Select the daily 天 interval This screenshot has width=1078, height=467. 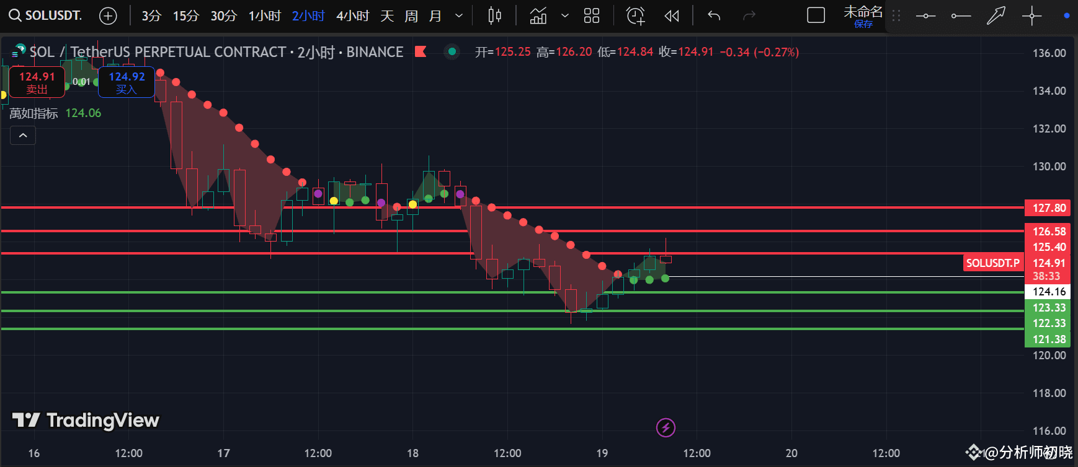click(387, 15)
